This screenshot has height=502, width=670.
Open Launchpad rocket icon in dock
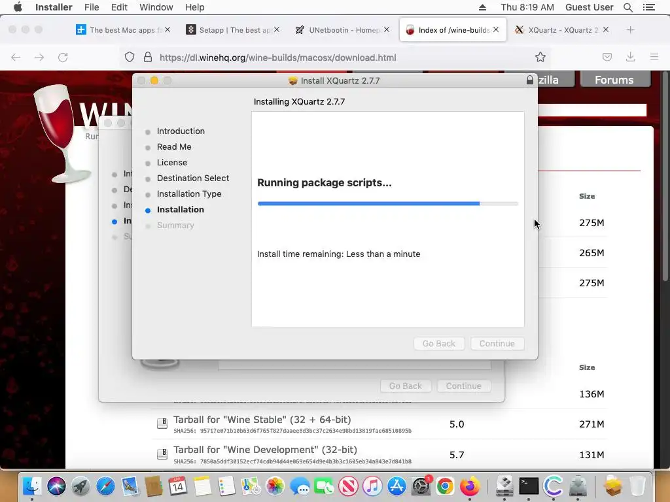tap(80, 486)
